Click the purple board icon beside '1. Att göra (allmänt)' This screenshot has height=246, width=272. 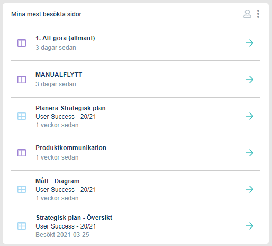tap(22, 43)
